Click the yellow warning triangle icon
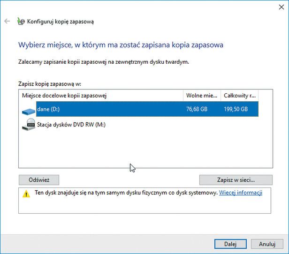This screenshot has height=254, width=289. point(26,194)
